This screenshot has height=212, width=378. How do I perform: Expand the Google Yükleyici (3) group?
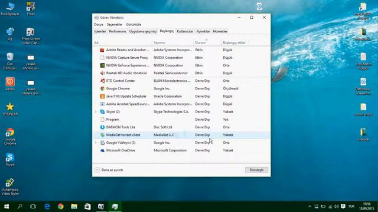point(96,143)
